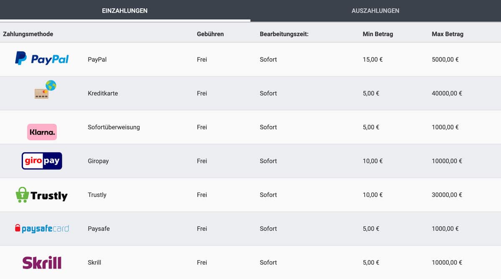Click Sofort processing time in Kreditkarte row

coord(268,93)
